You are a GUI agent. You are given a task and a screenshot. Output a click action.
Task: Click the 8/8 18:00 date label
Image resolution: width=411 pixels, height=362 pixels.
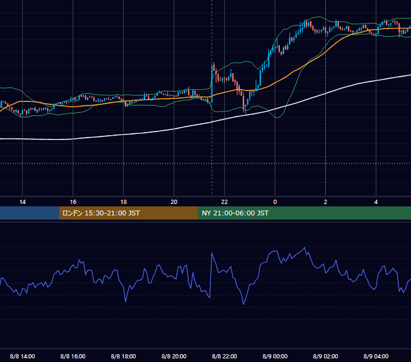[123, 356]
